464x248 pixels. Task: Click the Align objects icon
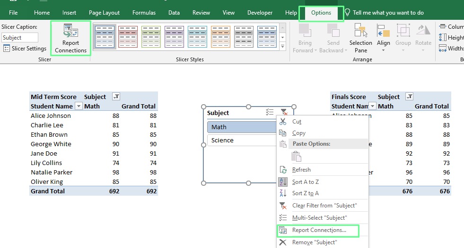[x=384, y=37]
